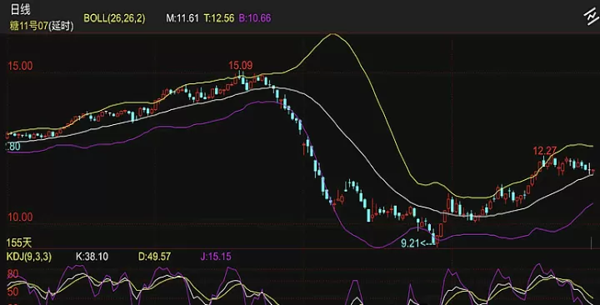Click the D:49.57 value

pos(154,257)
